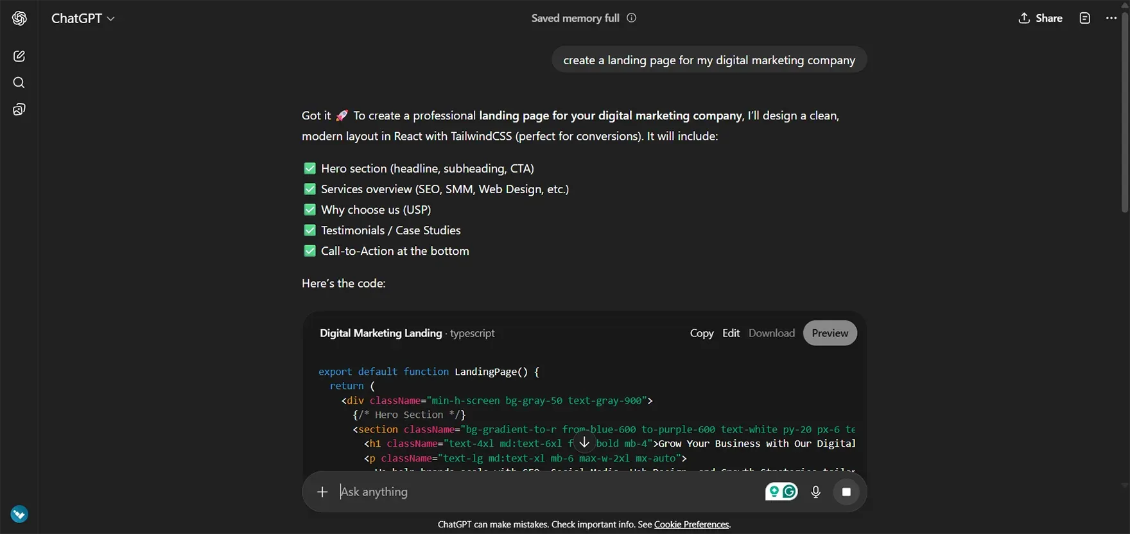Click the Here's the code text

click(x=343, y=283)
